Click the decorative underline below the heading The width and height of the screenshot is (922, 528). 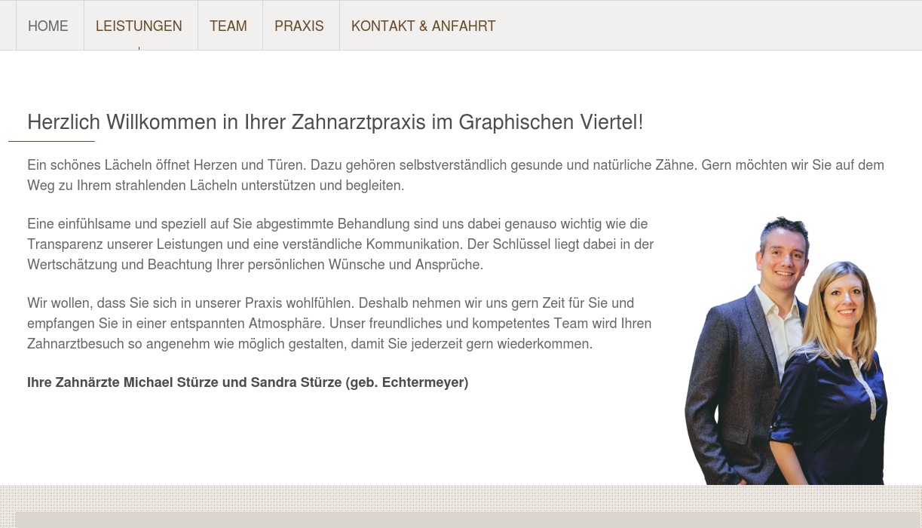(51, 141)
